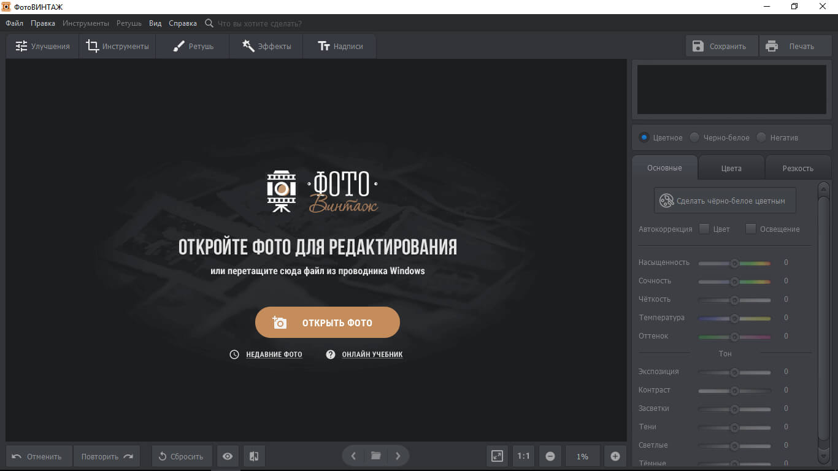The height and width of the screenshot is (471, 838).
Task: Open the Онлайн учебник link
Action: point(372,354)
